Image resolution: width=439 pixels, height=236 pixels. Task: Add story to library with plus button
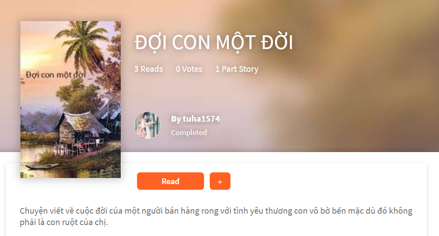[220, 181]
